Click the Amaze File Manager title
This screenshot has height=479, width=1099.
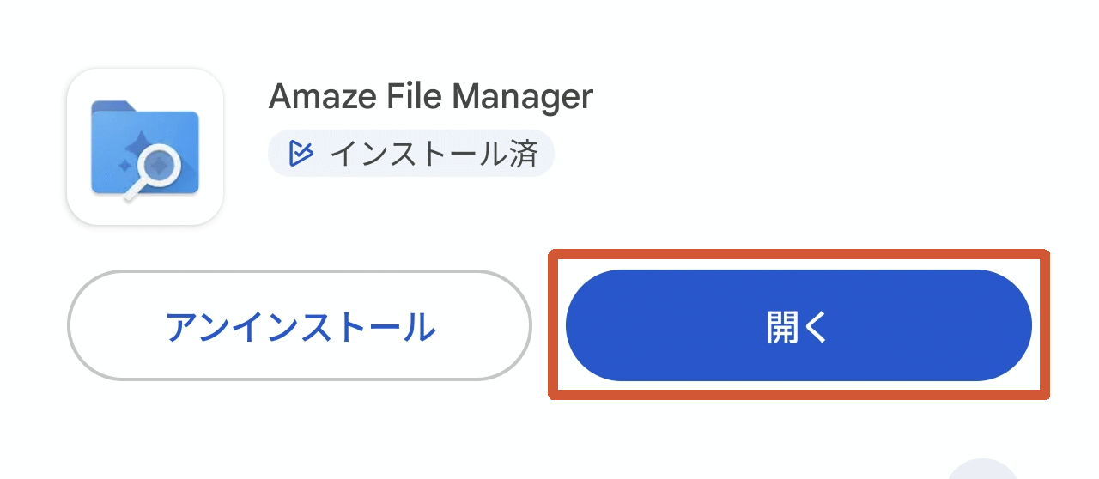pyautogui.click(x=430, y=96)
